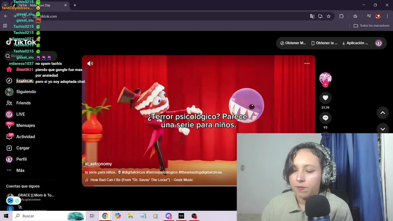Expand the Más menu in the sidebar
This screenshot has width=393, height=221.
(x=15, y=170)
